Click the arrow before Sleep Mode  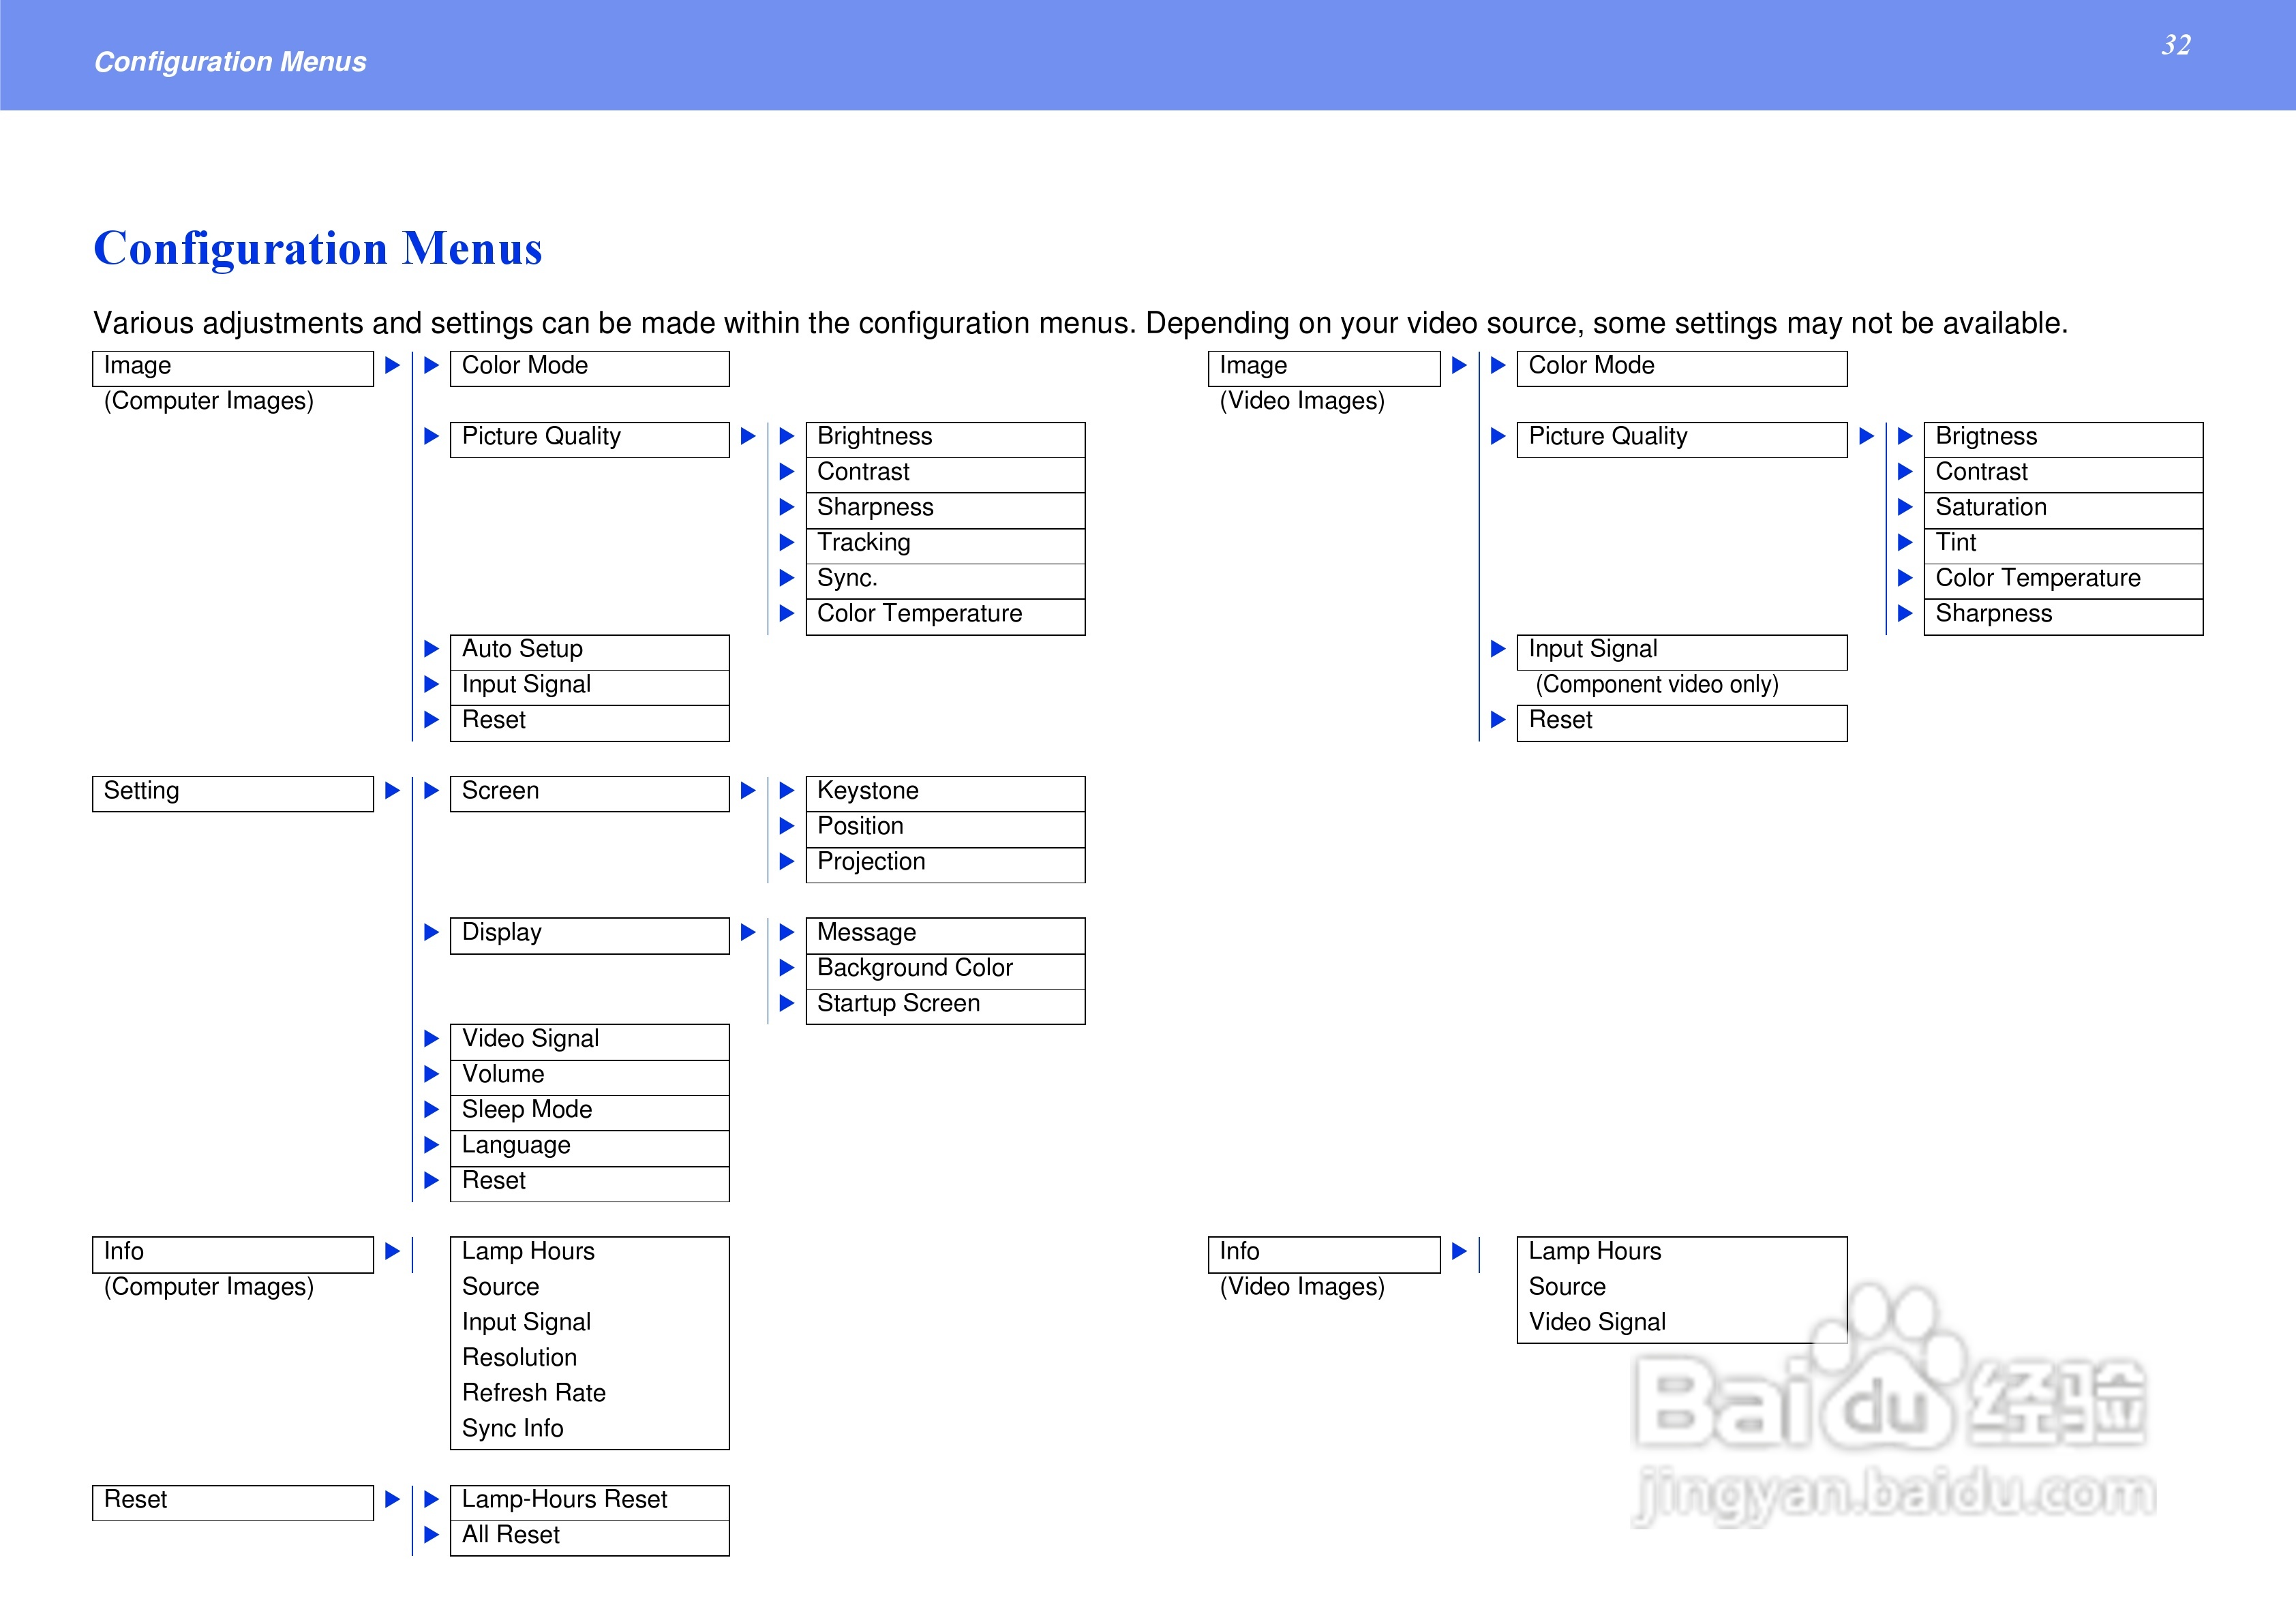431,1110
